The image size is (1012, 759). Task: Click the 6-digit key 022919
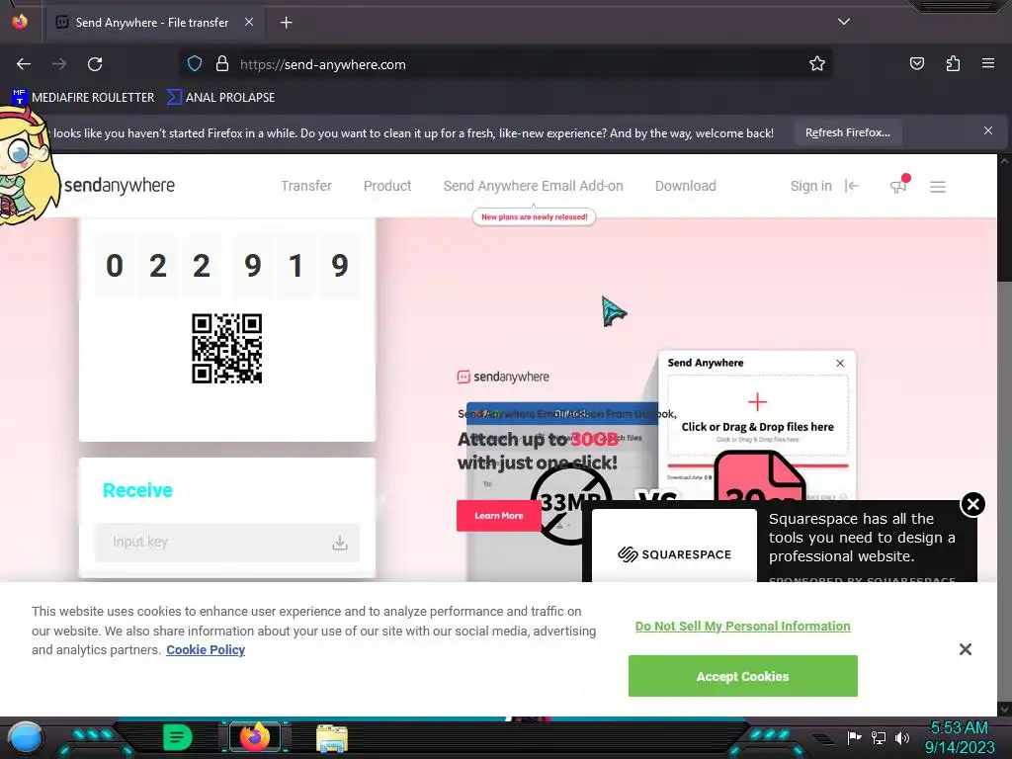[x=227, y=265]
